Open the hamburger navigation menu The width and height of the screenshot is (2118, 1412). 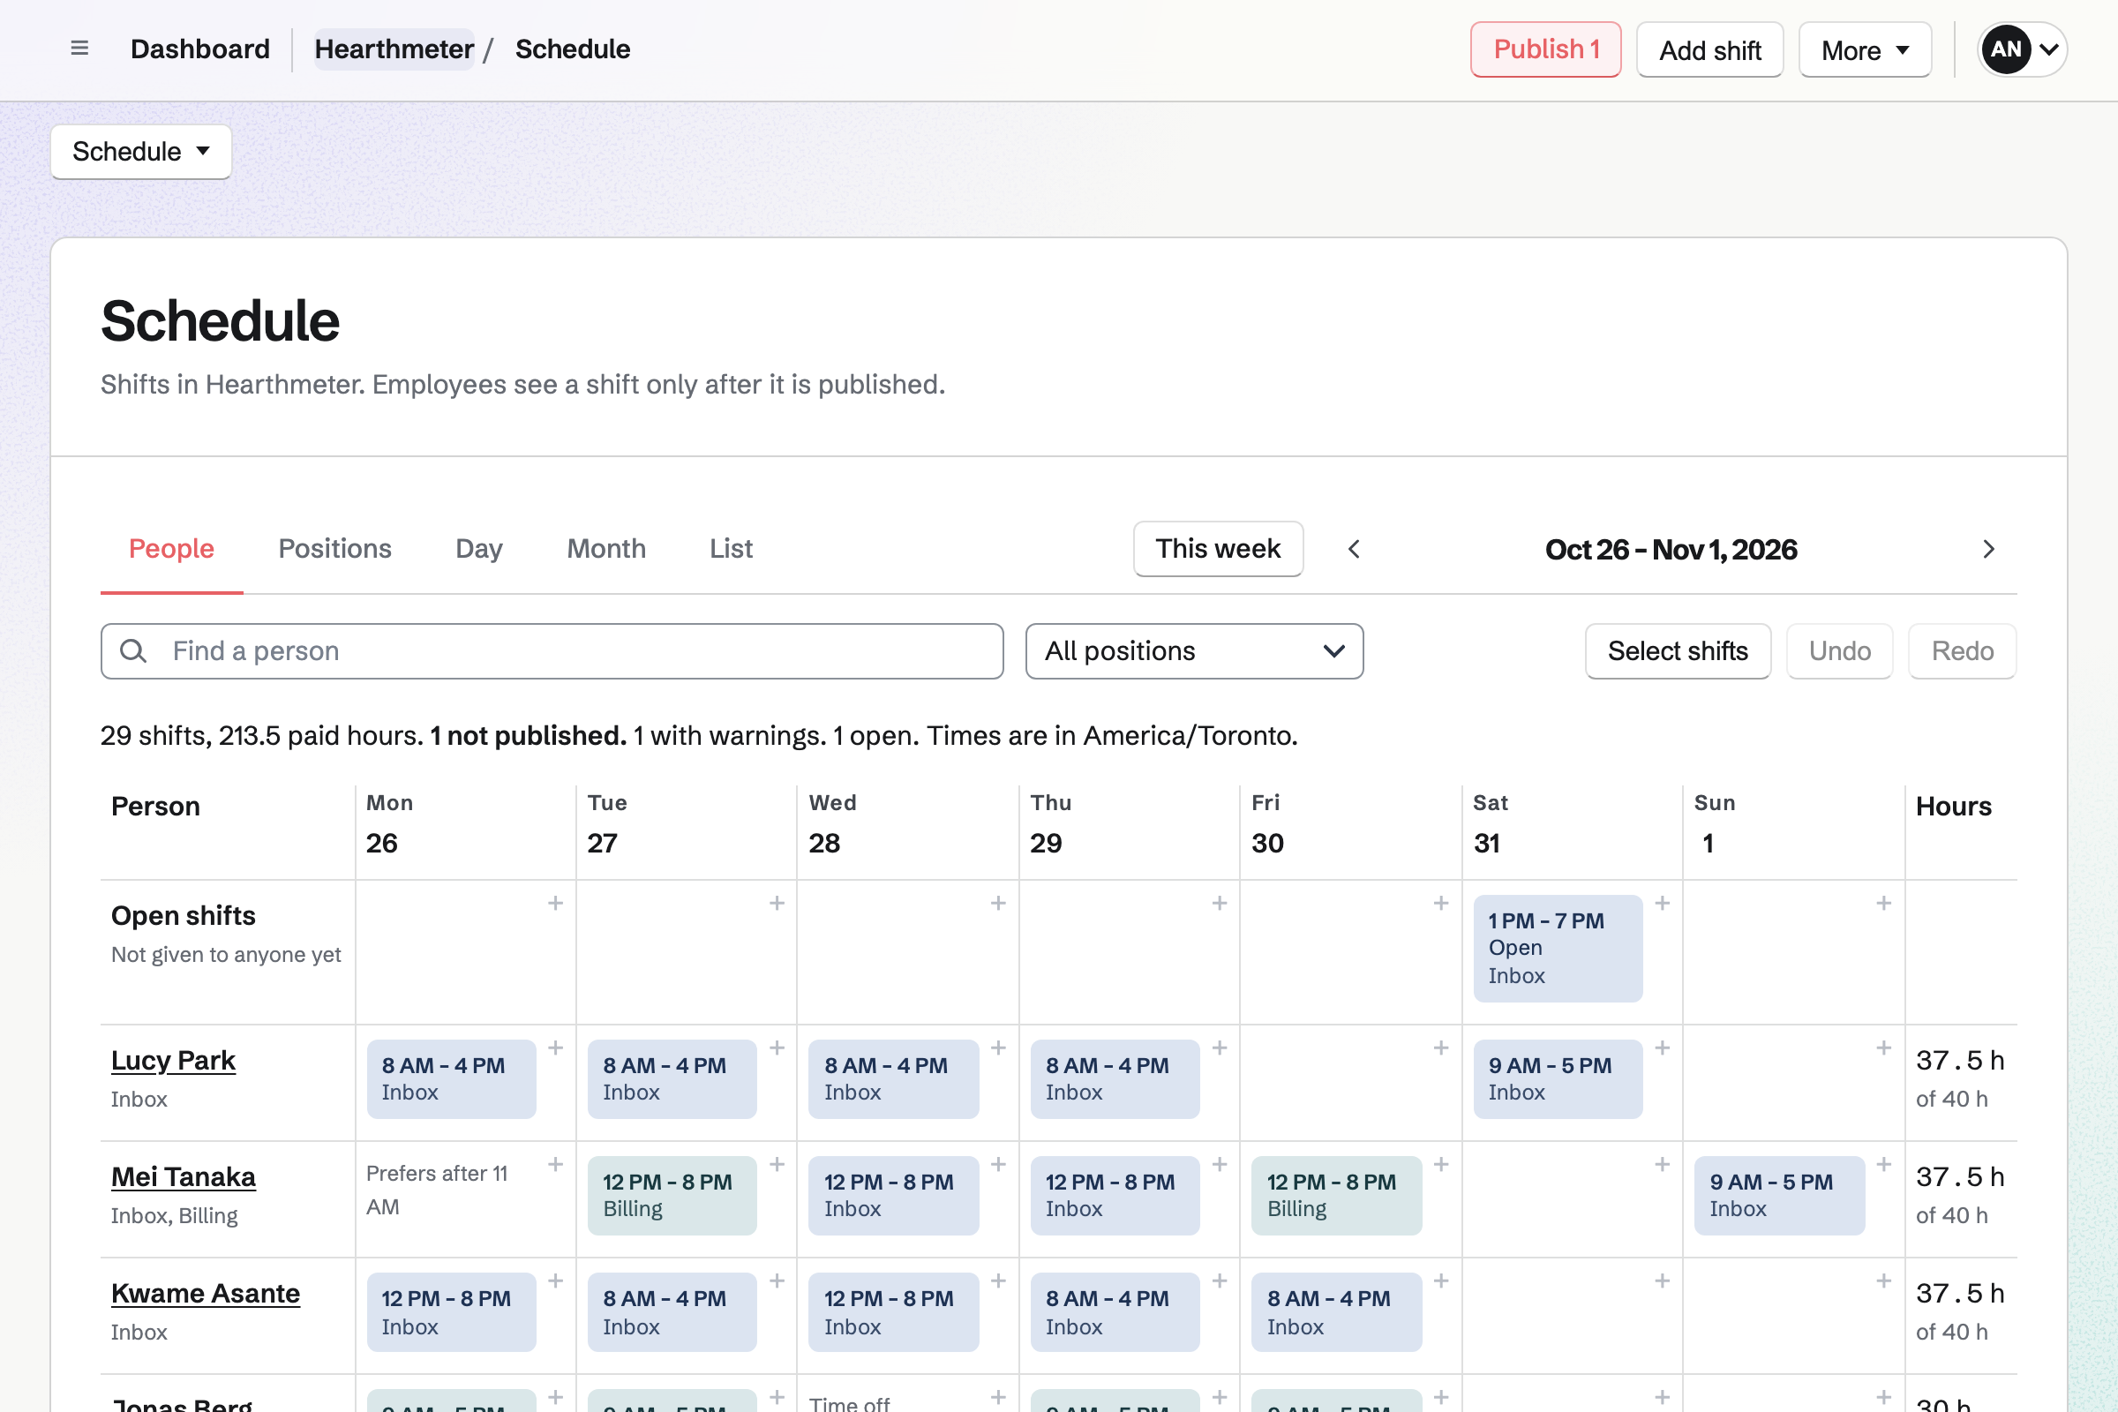[x=79, y=49]
